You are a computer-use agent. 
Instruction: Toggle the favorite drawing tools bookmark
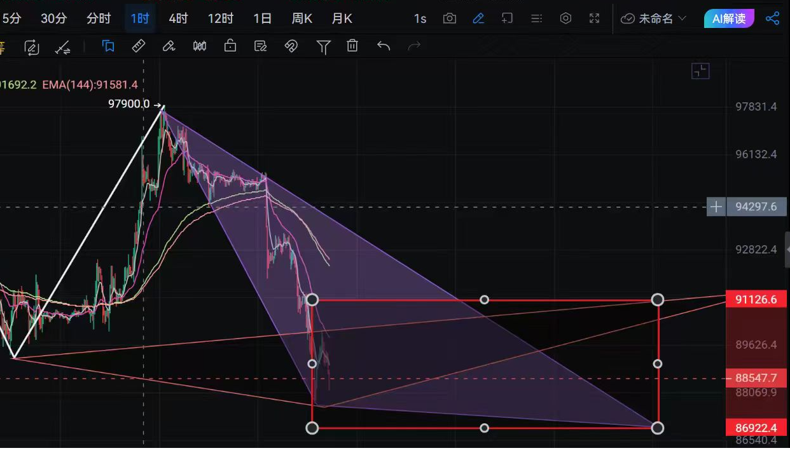tap(108, 46)
